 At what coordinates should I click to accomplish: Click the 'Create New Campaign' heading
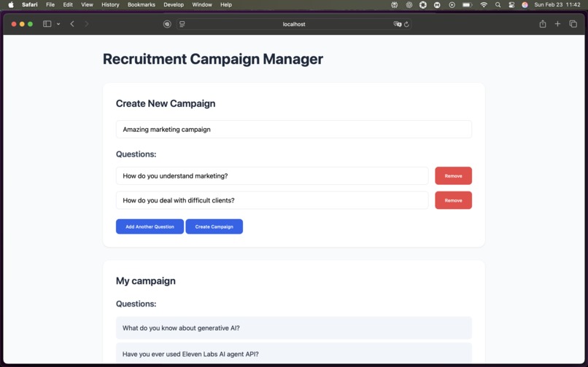[x=166, y=103]
